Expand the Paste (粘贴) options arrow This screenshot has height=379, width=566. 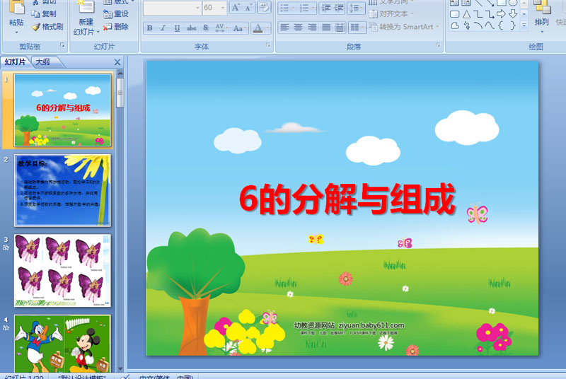pos(16,33)
